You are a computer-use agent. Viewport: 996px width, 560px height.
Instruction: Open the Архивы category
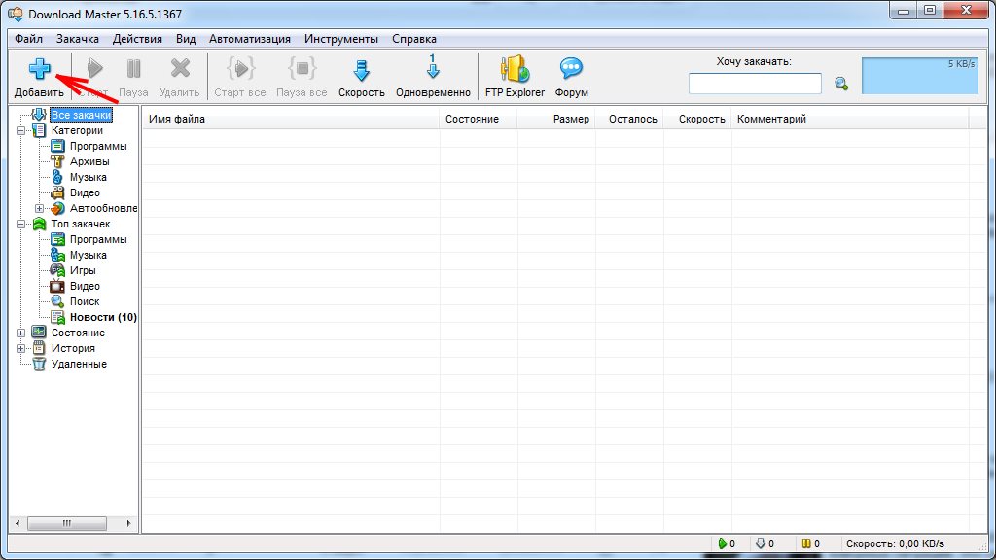pyautogui.click(x=89, y=161)
